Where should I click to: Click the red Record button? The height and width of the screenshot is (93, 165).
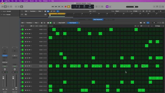(65, 7)
